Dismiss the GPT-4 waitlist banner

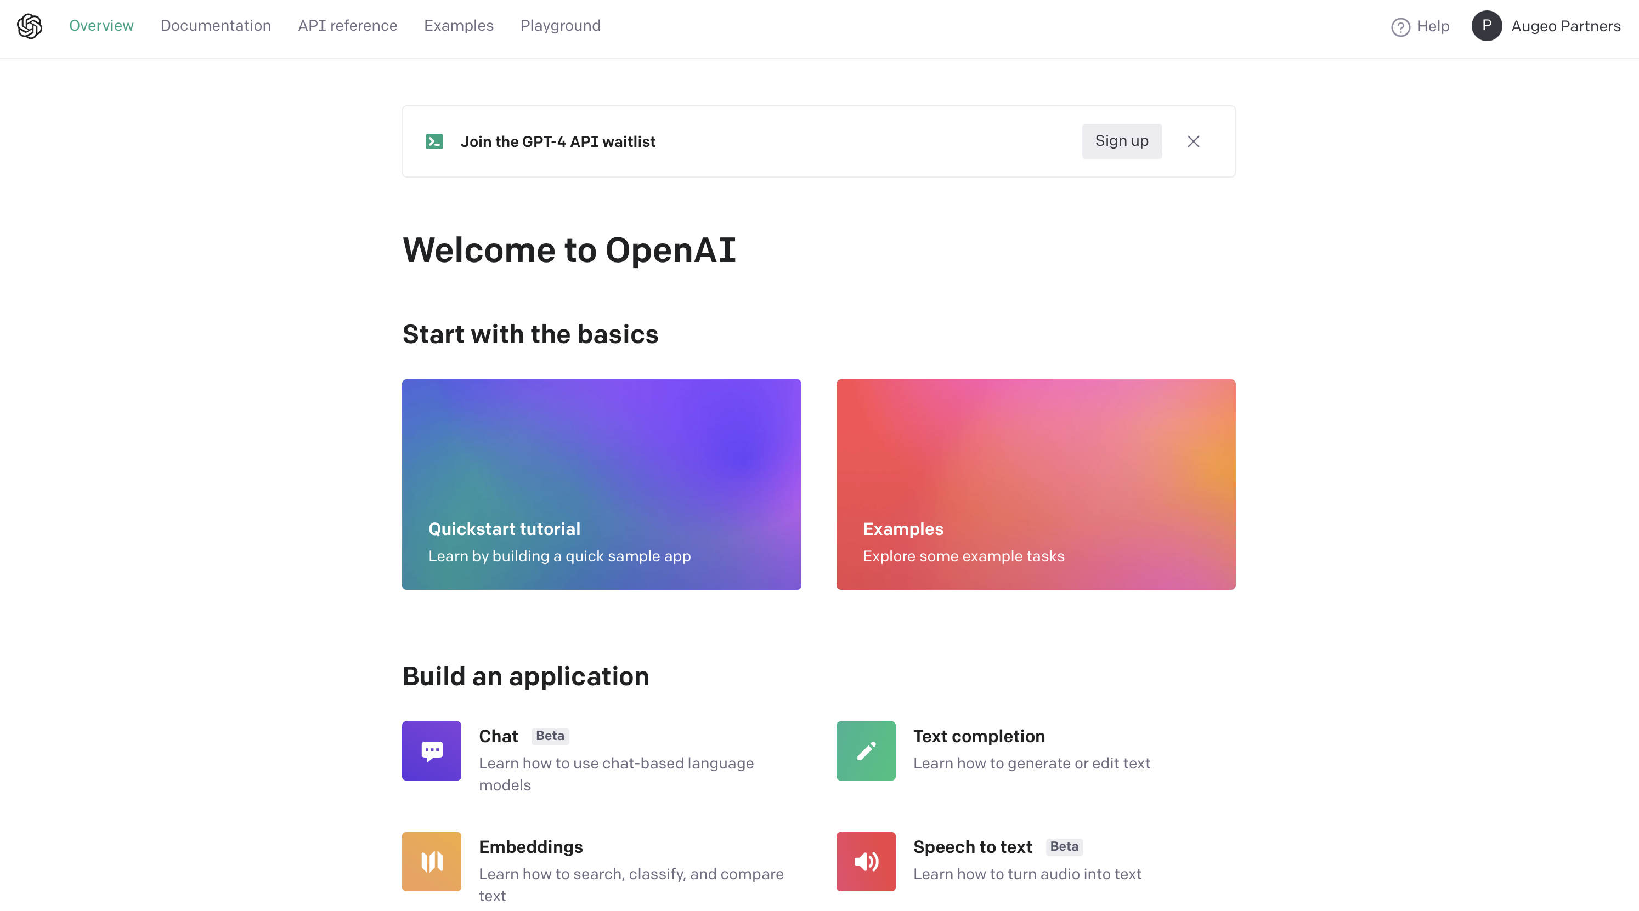[x=1193, y=141]
